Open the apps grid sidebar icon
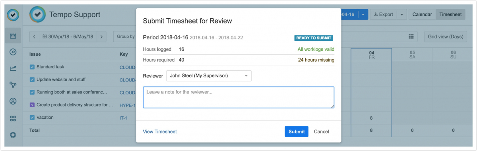 [13, 118]
